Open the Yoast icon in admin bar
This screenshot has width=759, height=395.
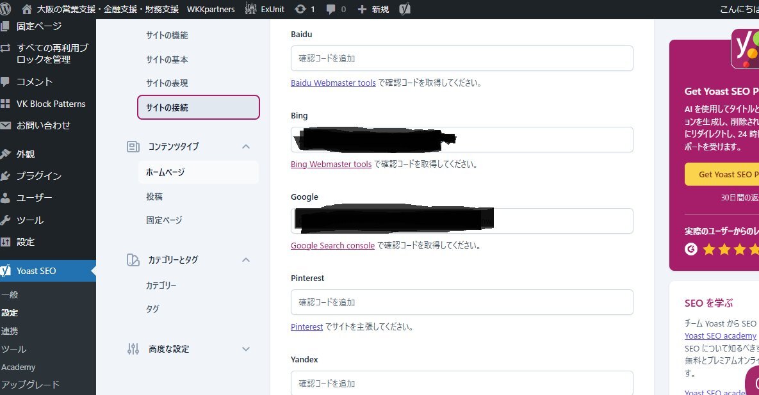405,9
